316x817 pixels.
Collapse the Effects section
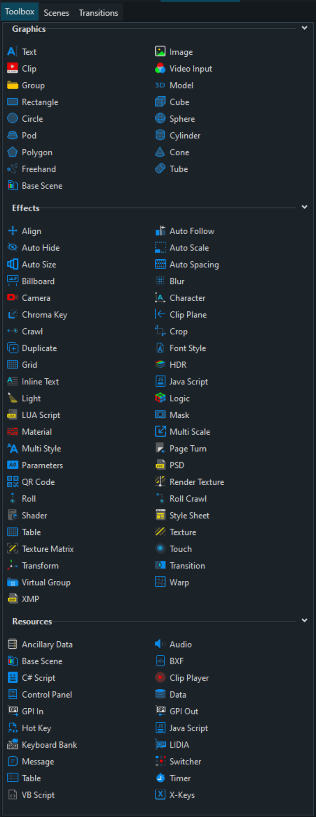[x=304, y=207]
